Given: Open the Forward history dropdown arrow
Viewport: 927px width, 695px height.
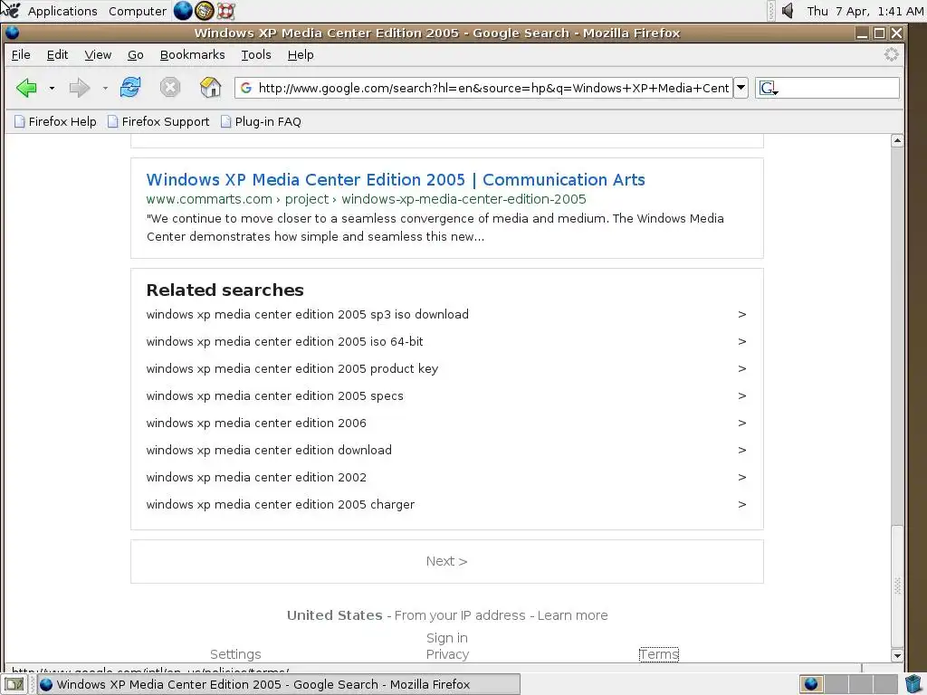Looking at the screenshot, I should pos(105,89).
